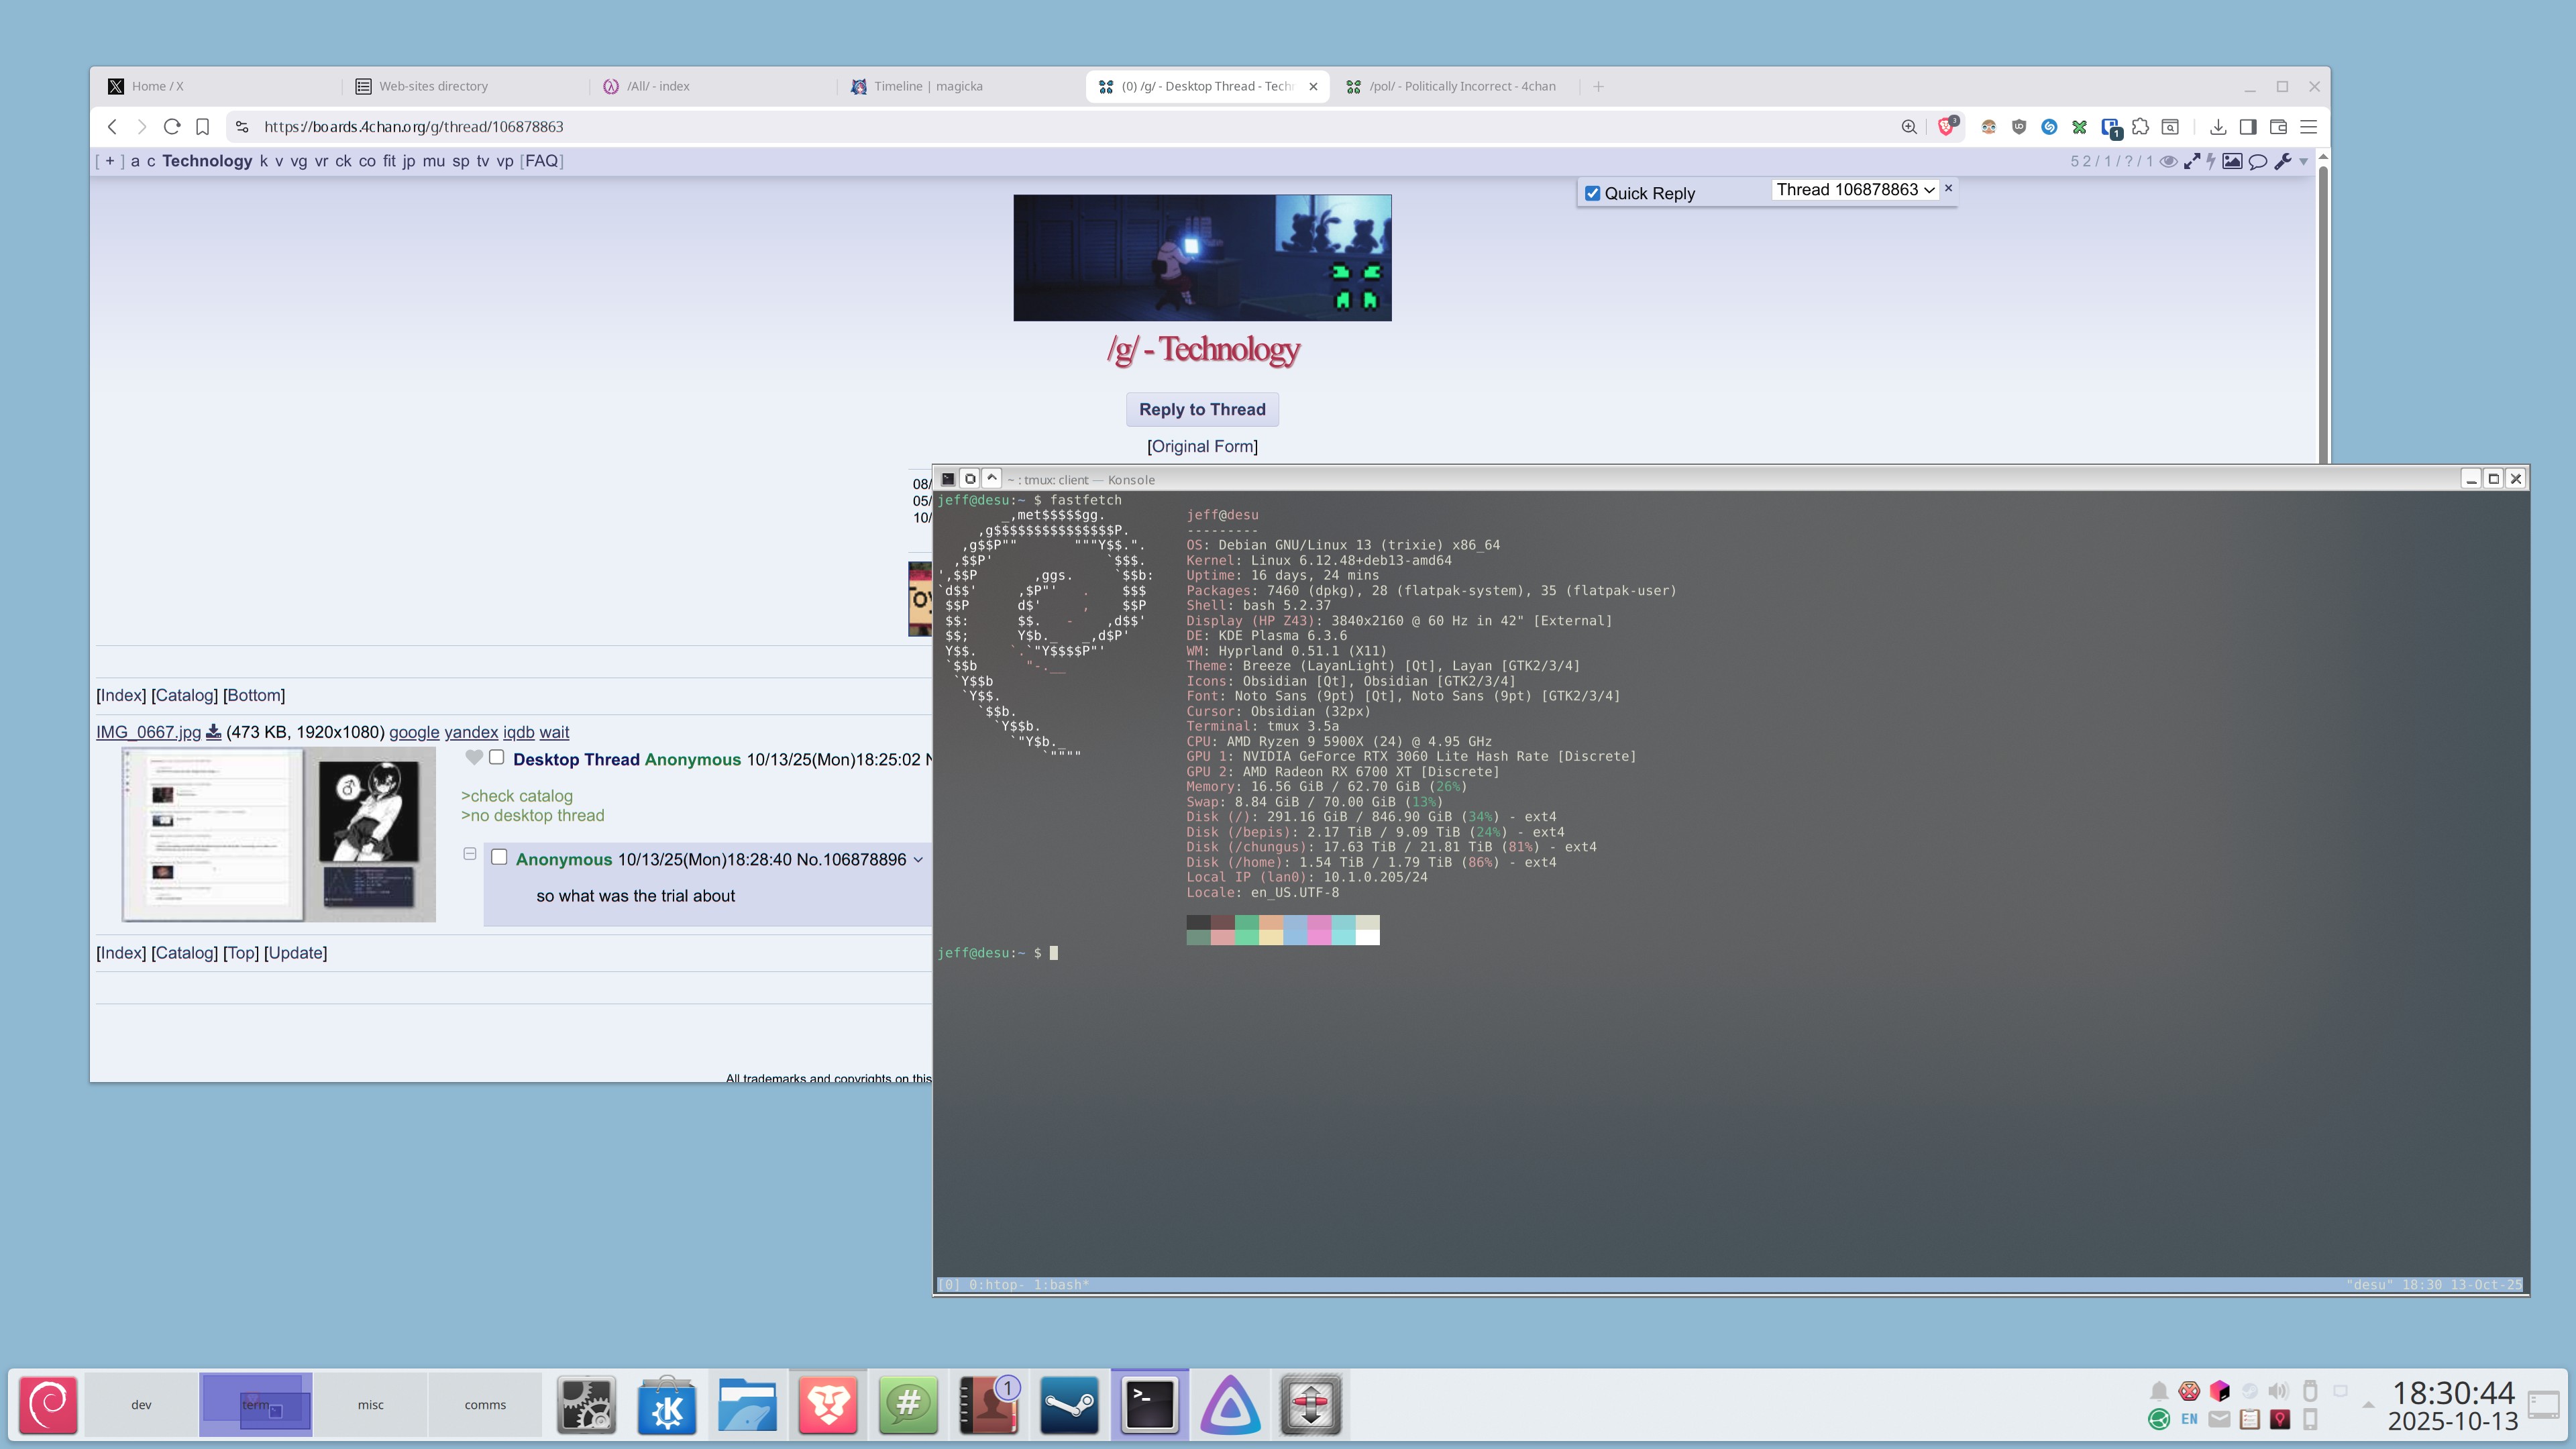Click the download icon next to IMG_0667.jpg
The image size is (2576, 1449).
(213, 732)
